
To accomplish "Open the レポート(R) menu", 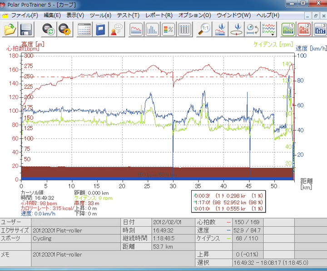I will click(x=159, y=15).
